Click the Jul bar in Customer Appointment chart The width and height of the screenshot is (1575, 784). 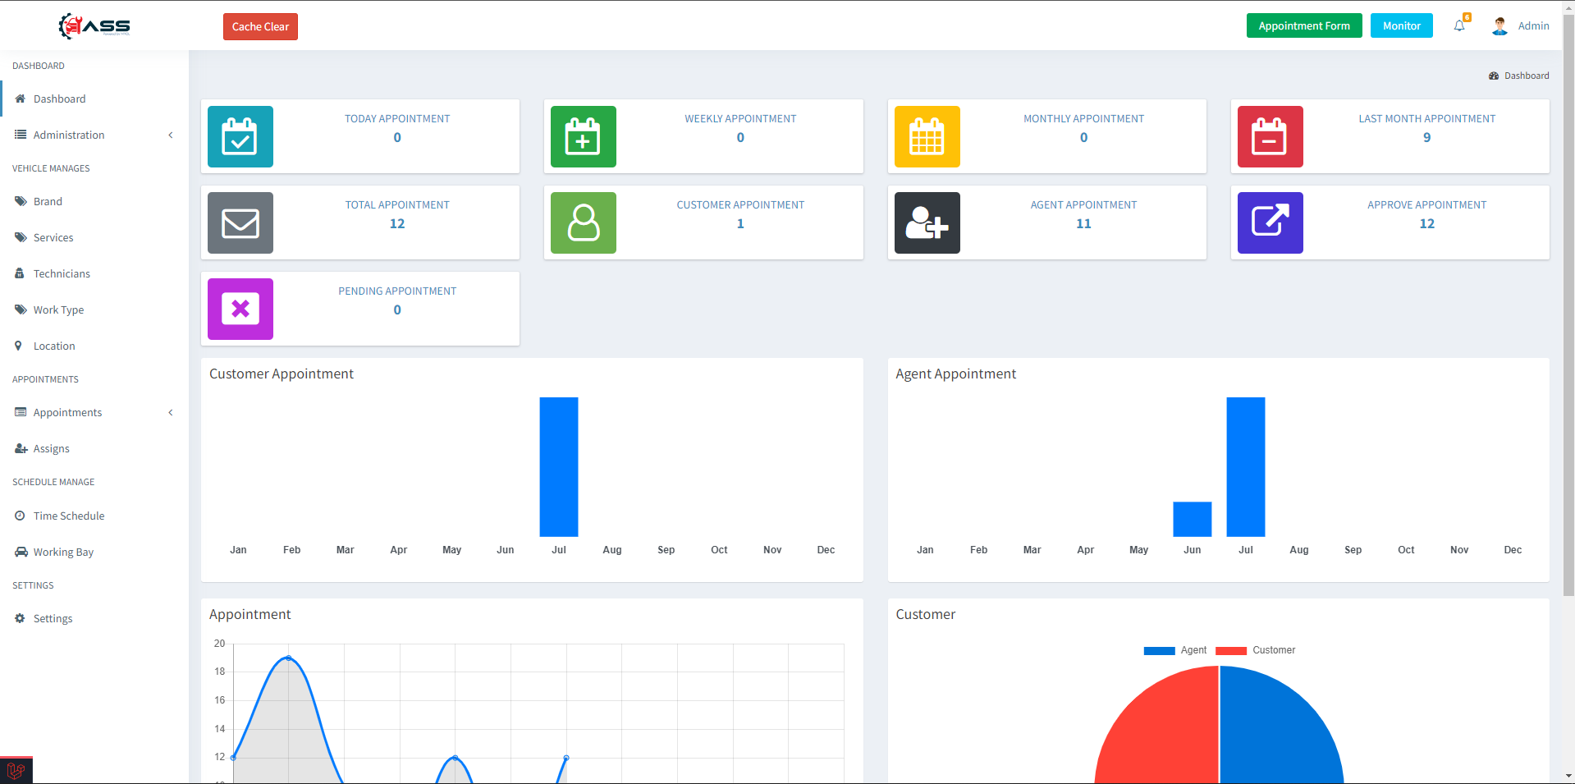pos(559,466)
